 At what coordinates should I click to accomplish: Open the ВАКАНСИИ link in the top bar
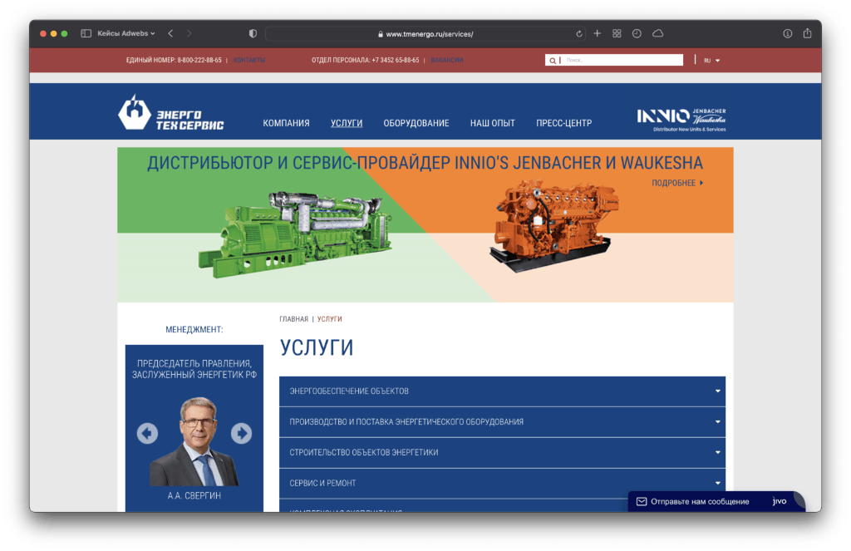pyautogui.click(x=446, y=61)
